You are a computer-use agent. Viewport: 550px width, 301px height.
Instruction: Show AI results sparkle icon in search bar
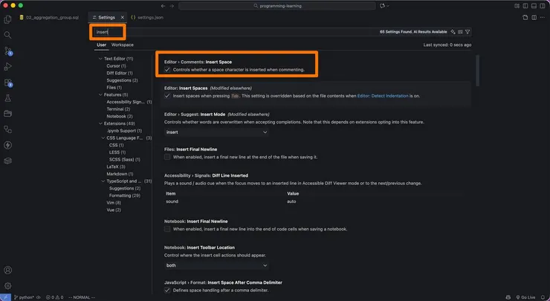tap(453, 32)
